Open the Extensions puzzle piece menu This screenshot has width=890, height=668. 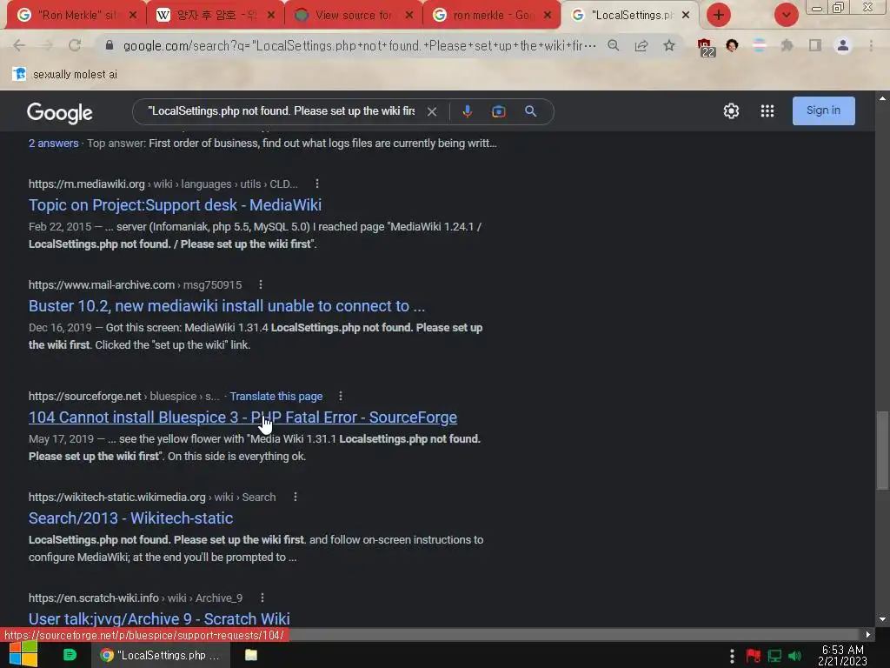[x=787, y=45]
